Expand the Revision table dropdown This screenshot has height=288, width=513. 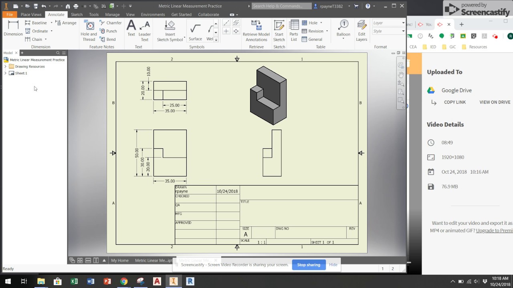[327, 31]
